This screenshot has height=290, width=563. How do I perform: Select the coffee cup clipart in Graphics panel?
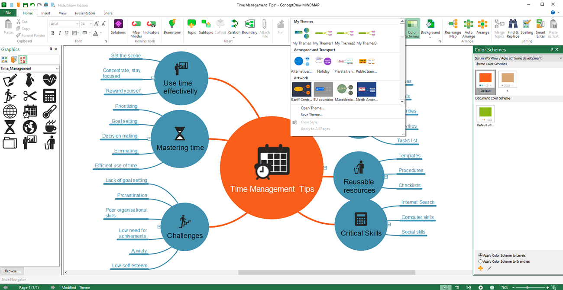pos(49,127)
